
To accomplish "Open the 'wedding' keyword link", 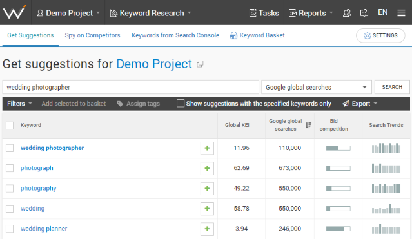I will [33, 209].
